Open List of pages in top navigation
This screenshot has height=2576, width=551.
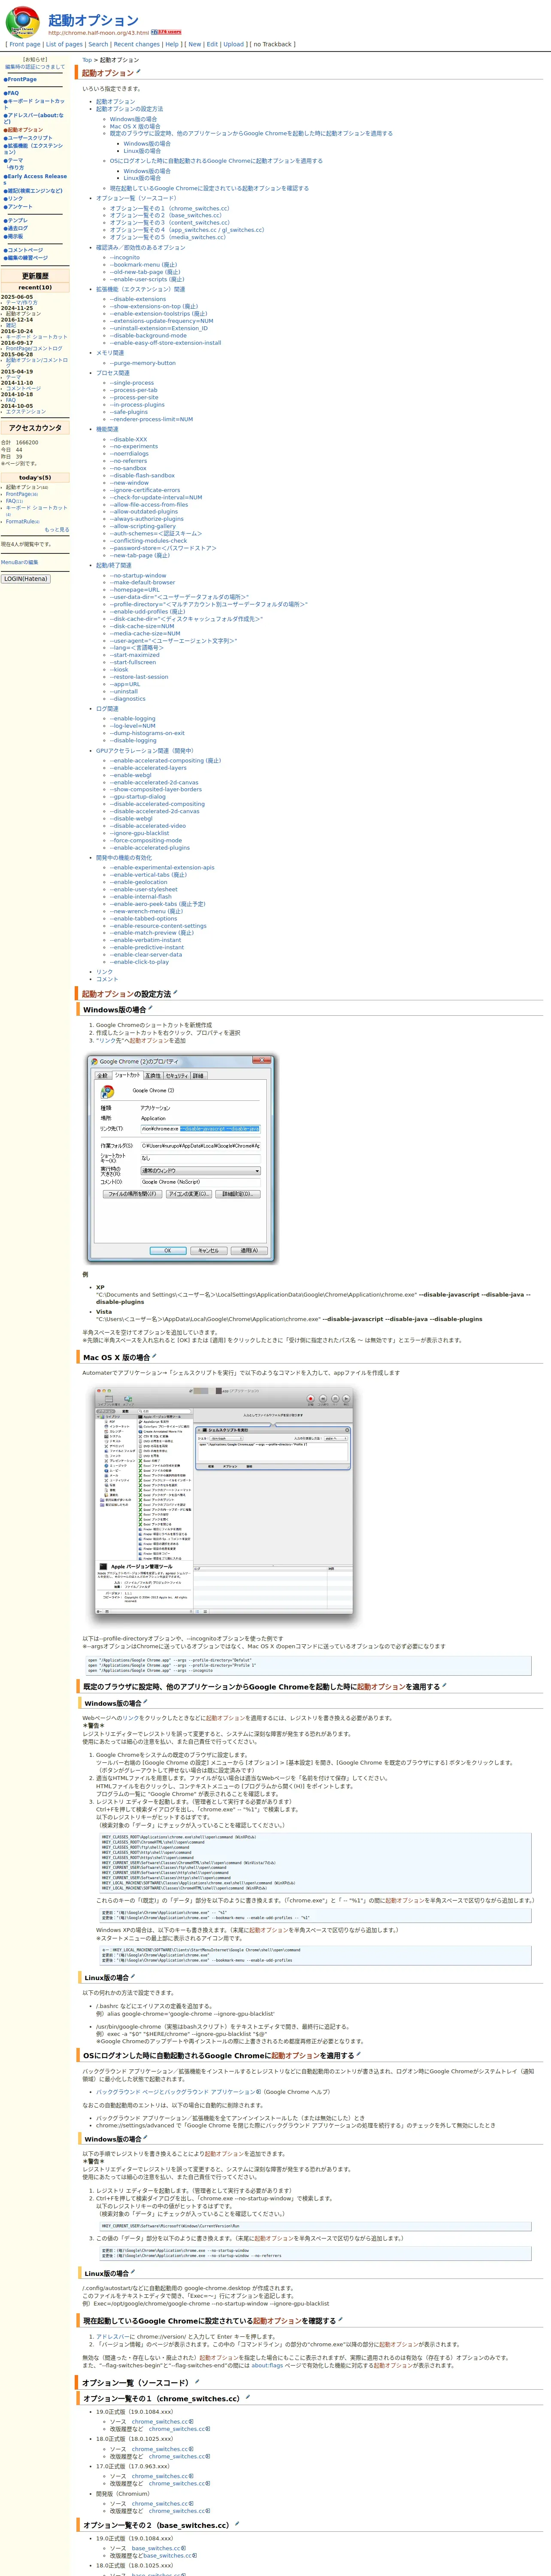[64, 44]
